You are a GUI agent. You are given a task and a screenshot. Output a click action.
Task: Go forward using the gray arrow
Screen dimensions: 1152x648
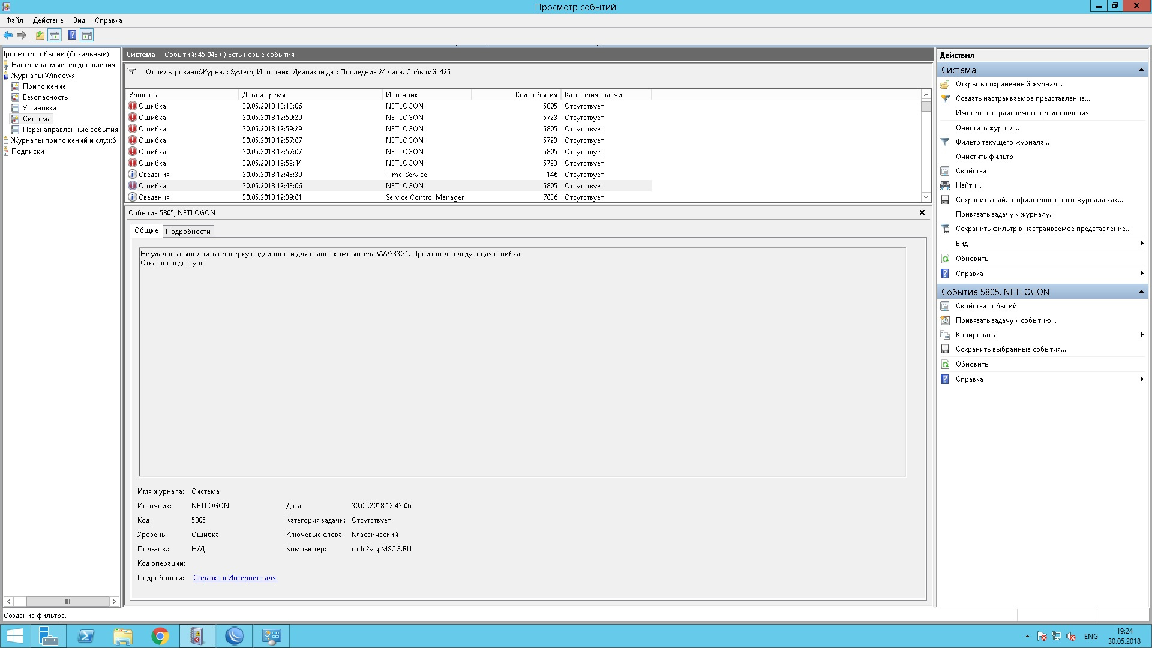coord(22,35)
